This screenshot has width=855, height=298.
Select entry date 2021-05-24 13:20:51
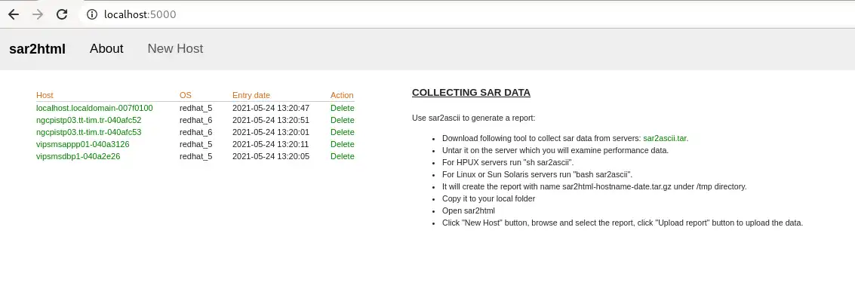(x=270, y=120)
